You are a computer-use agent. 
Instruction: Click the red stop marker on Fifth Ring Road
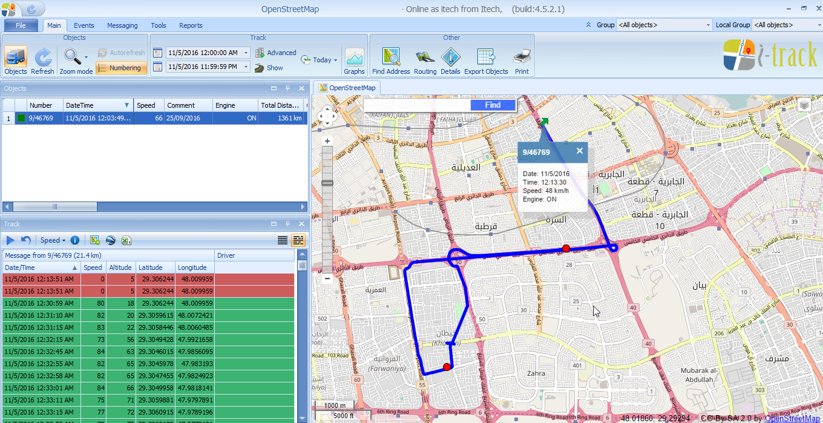pyautogui.click(x=566, y=249)
